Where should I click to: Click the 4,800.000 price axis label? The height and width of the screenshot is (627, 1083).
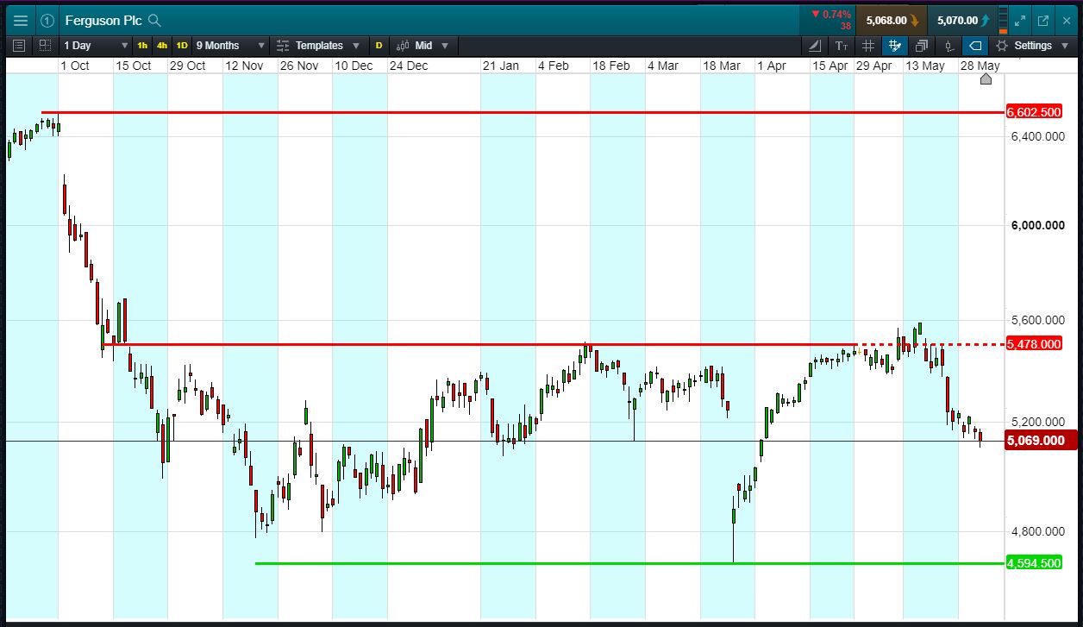pyautogui.click(x=1038, y=532)
